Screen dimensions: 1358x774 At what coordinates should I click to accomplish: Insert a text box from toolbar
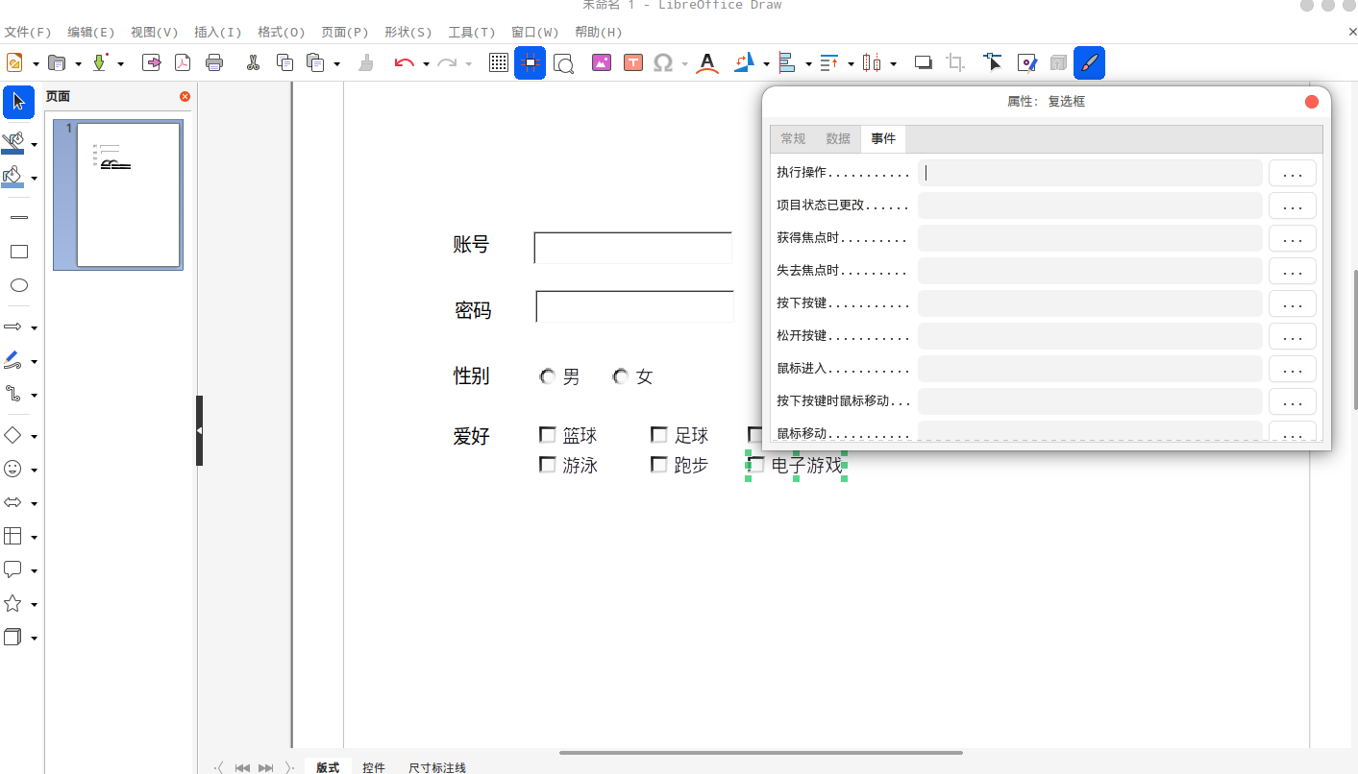632,63
